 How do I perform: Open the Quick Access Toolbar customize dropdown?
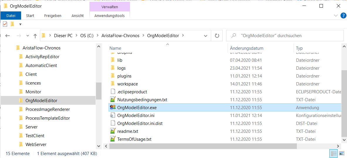[x=20, y=24]
